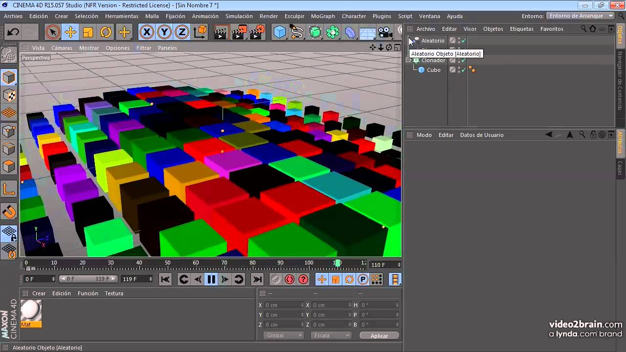Open the Camera object icon
Viewport: 626px width, 352px height.
(x=385, y=32)
